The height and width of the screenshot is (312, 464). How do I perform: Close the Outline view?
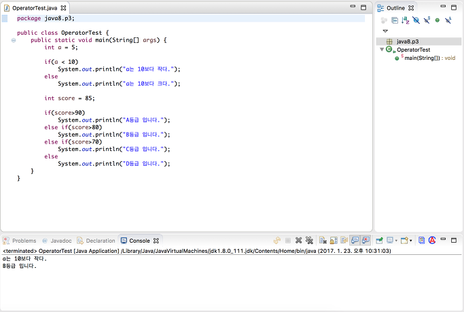(411, 8)
